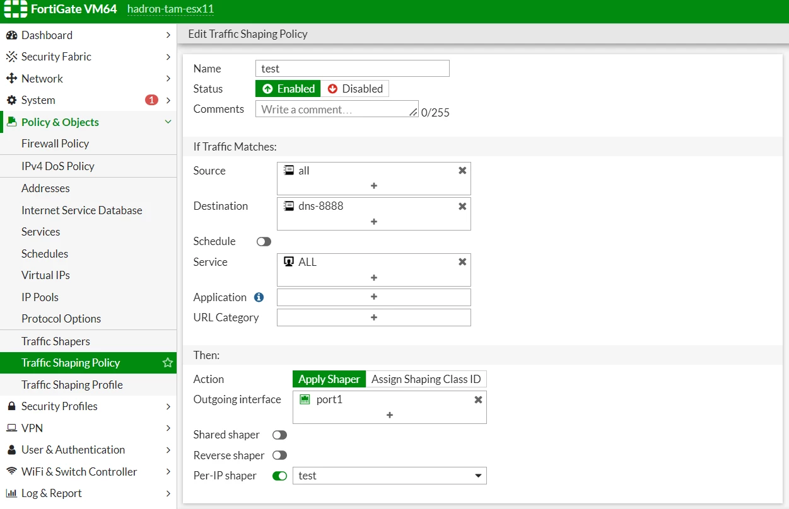Click the Security Profiles lock icon

click(x=11, y=406)
